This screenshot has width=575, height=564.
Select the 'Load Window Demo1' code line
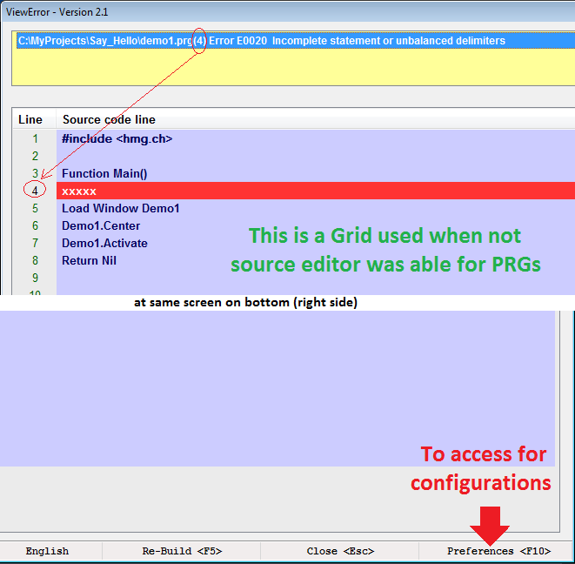pos(120,208)
